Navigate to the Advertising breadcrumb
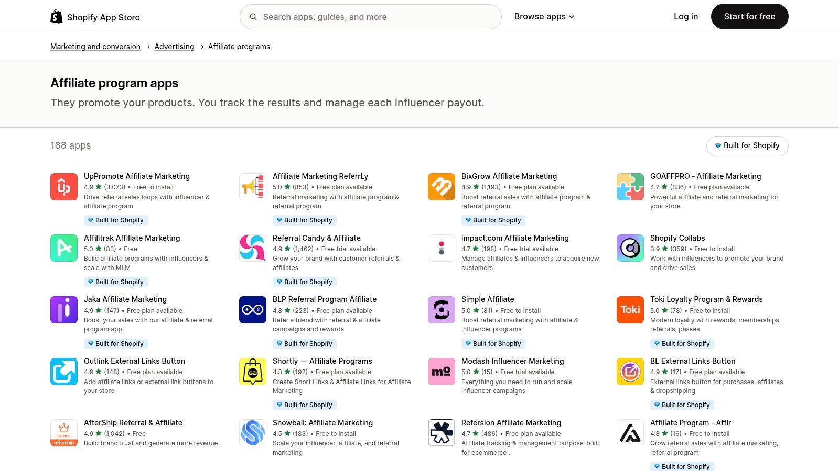 174,46
